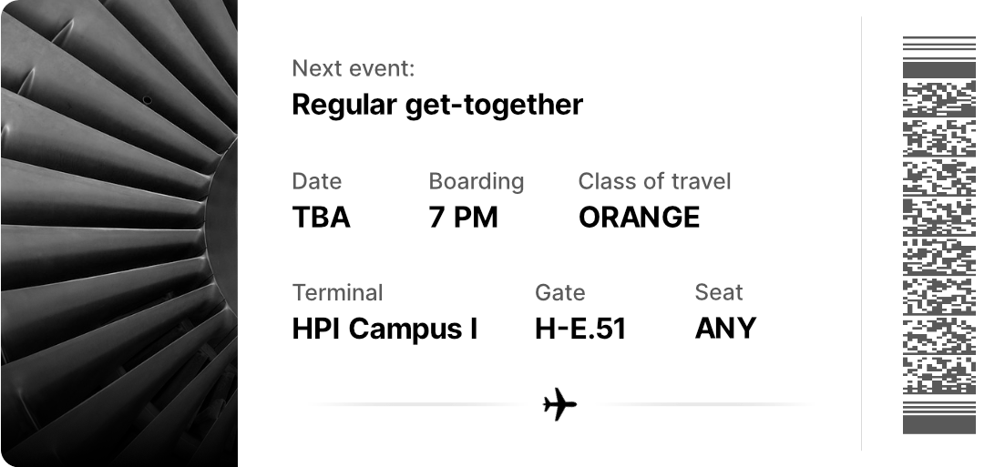The image size is (1005, 467).
Task: Click the "Next event:" label
Action: (353, 68)
